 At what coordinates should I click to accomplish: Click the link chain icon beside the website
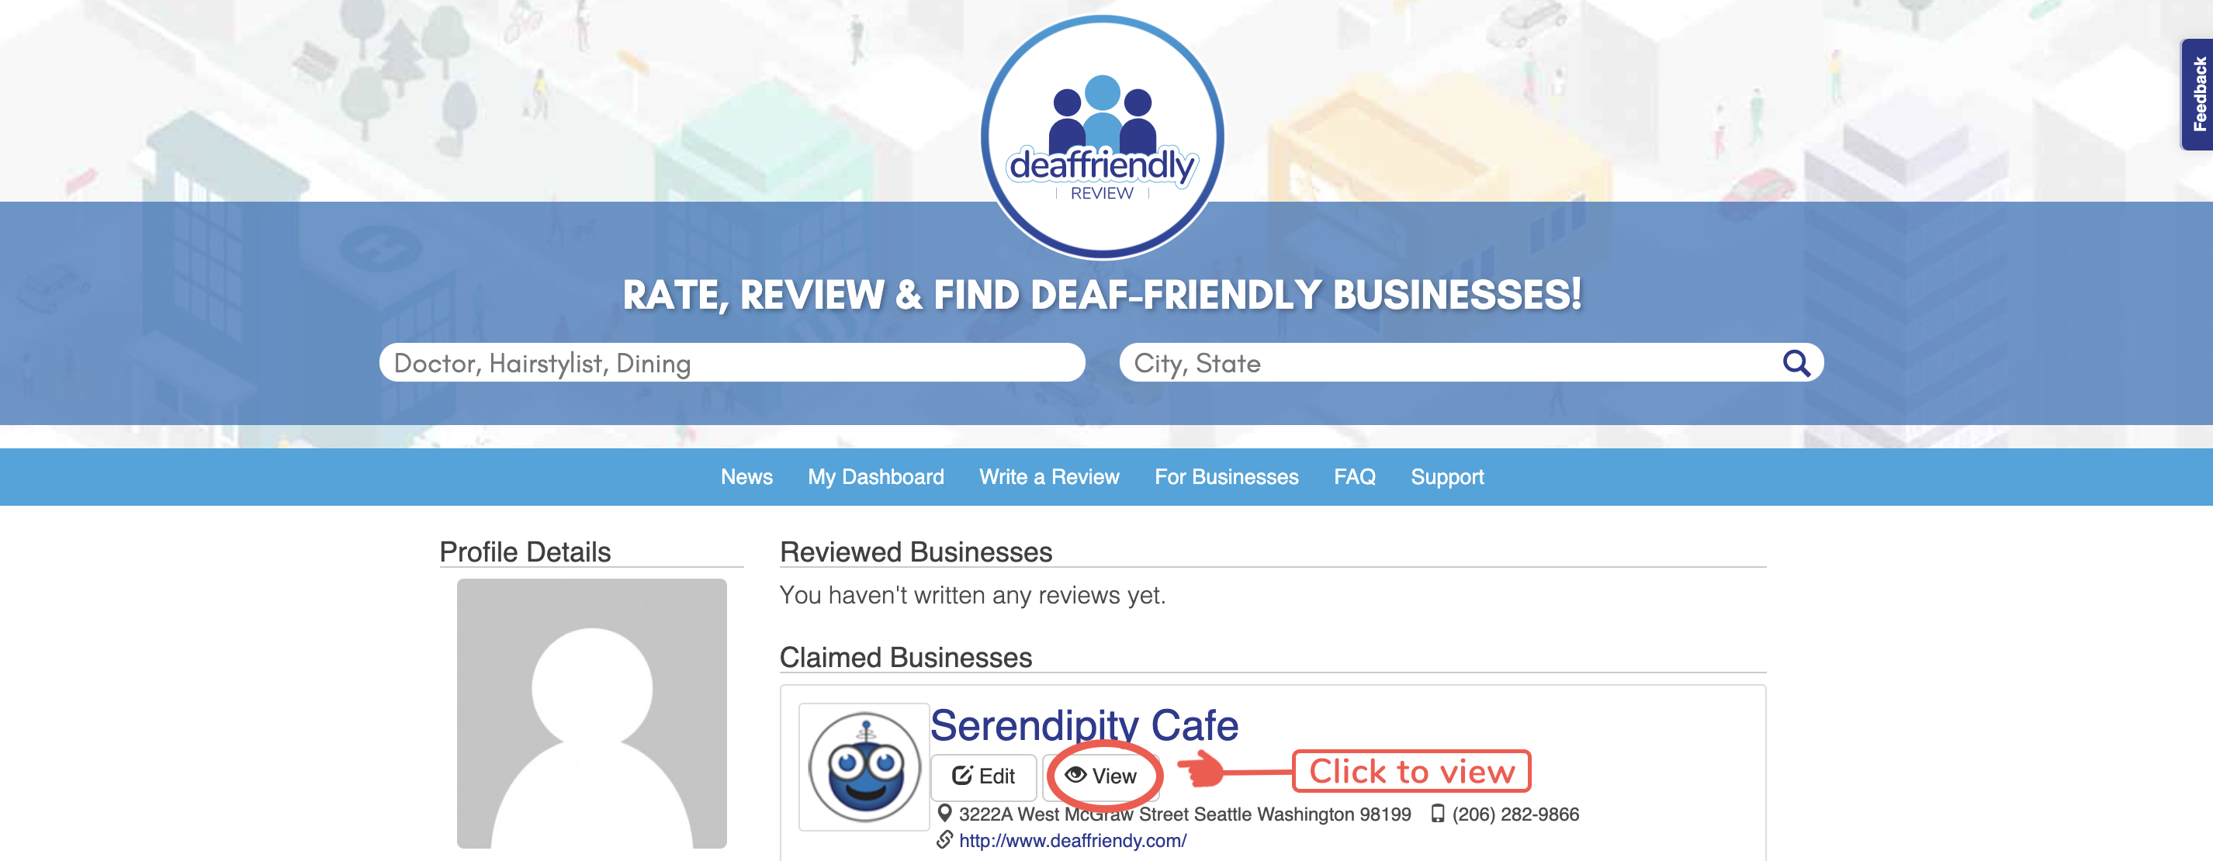pos(944,839)
